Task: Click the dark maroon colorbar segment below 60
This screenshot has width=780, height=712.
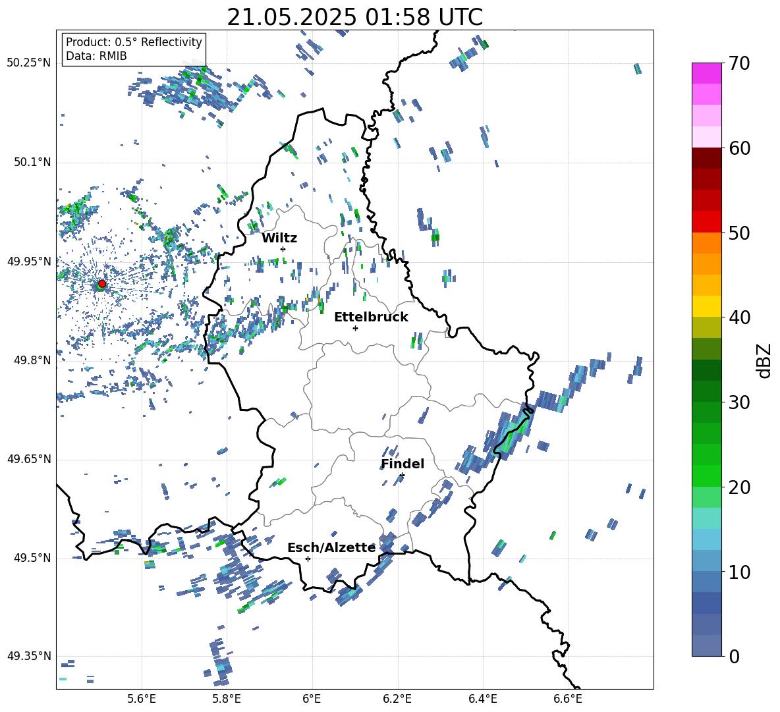Action: click(707, 158)
